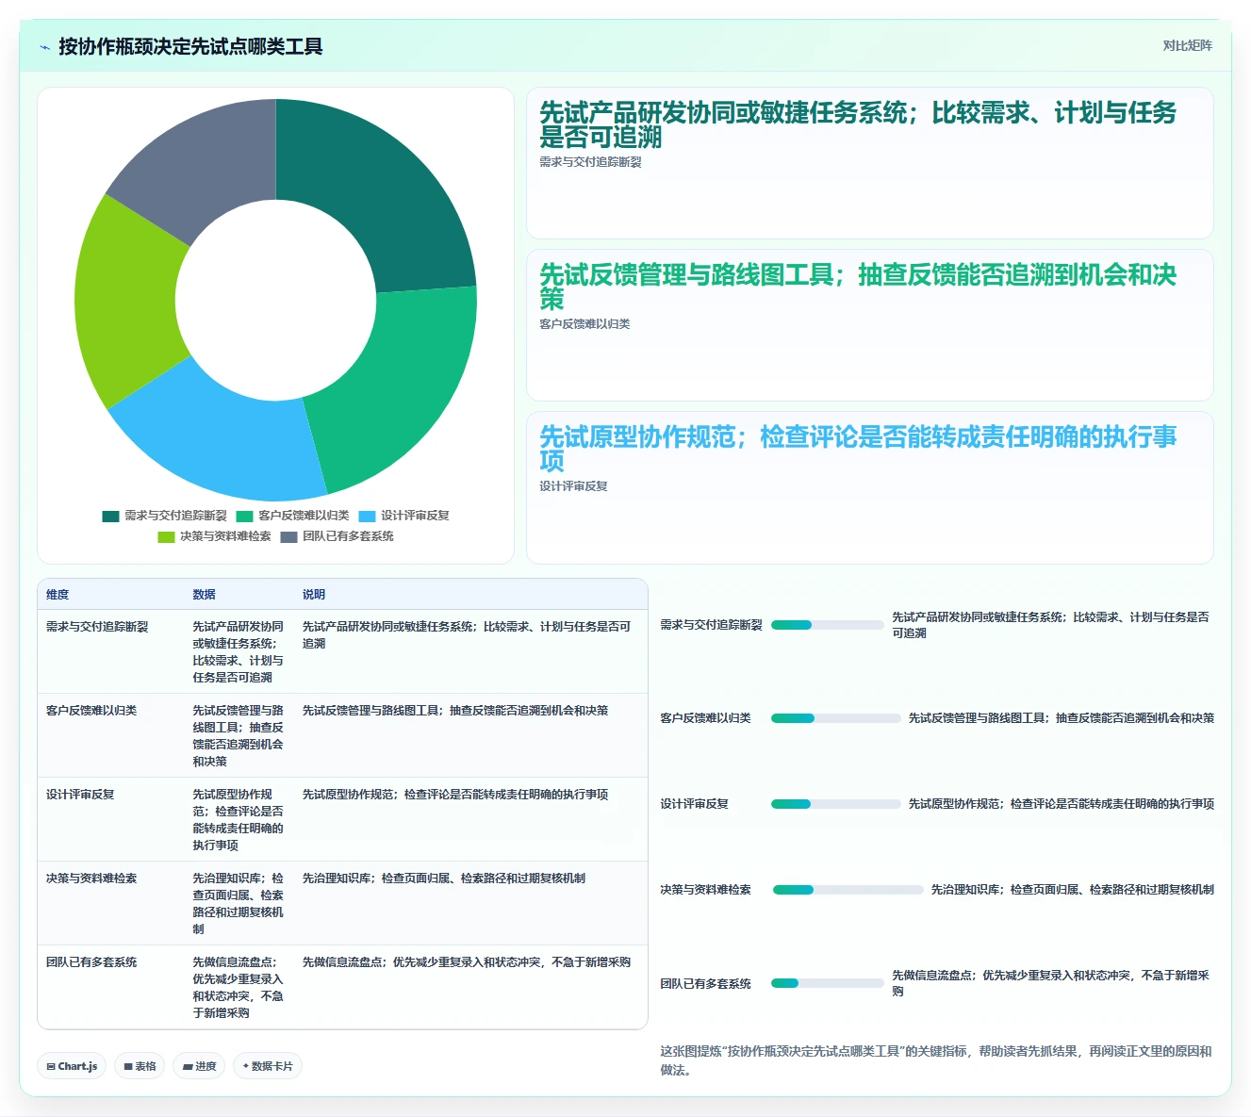
Task: Toggle the 需求与交付追踪断裂 legend swatch
Action: [x=110, y=516]
